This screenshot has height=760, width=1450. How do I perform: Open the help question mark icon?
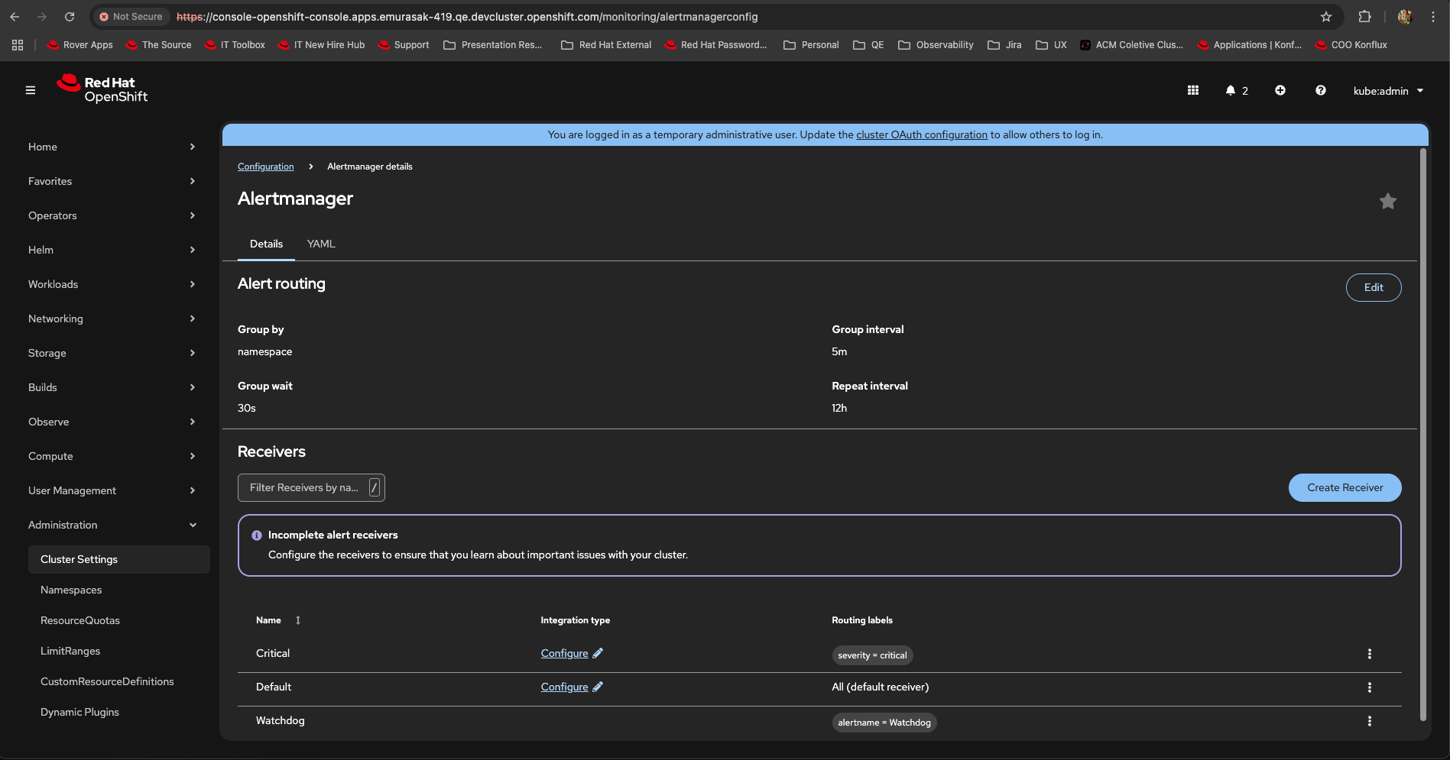1320,90
